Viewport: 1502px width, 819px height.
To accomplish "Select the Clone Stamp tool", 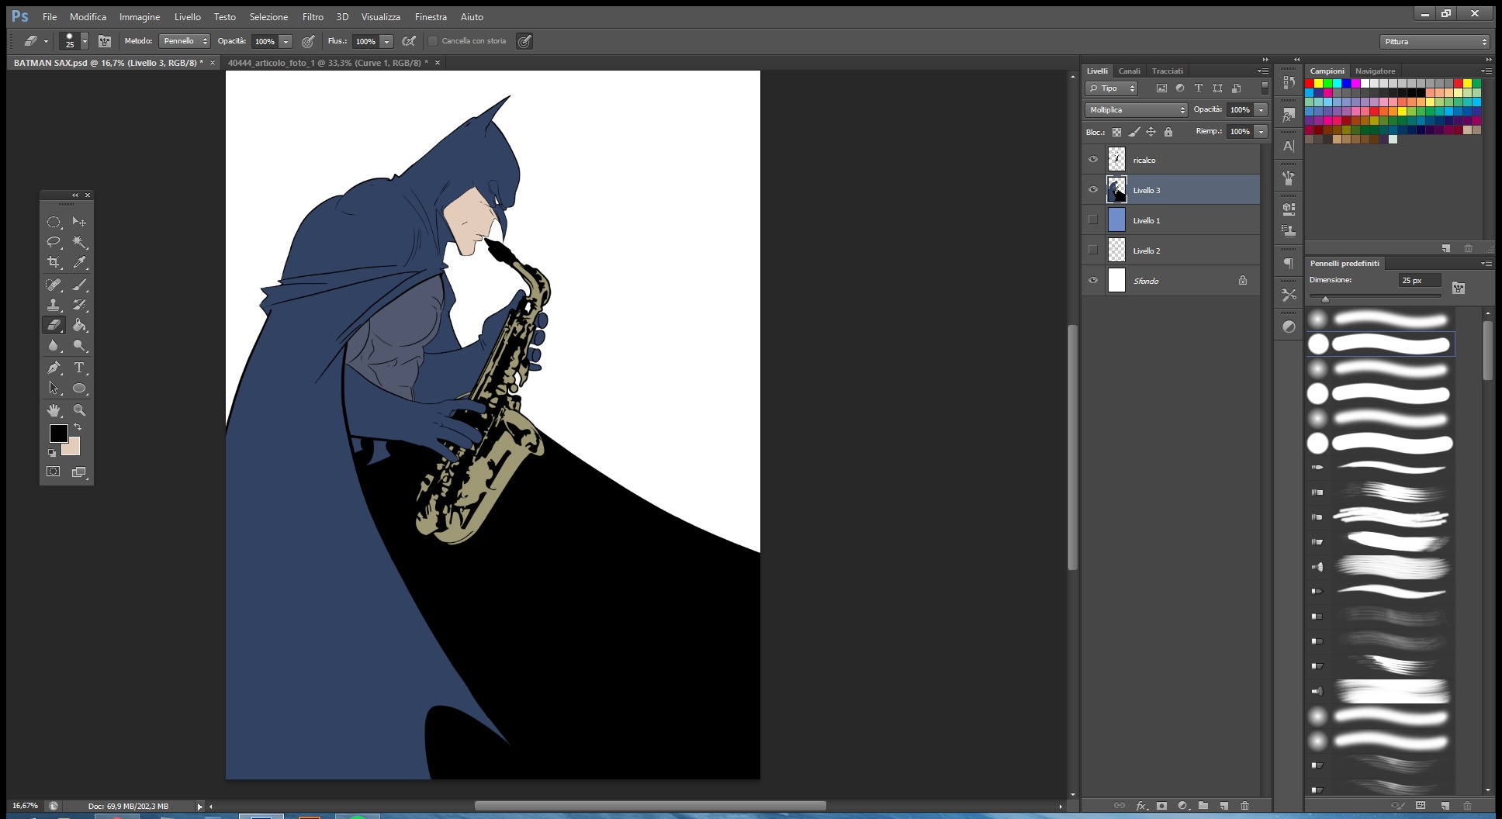I will (x=54, y=305).
